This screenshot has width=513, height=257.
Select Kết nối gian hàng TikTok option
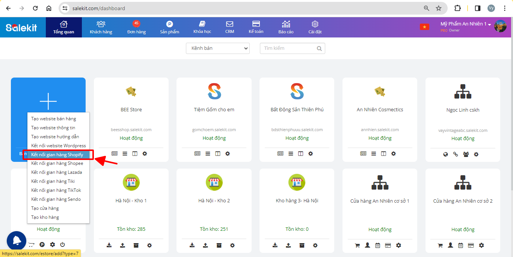coord(56,190)
